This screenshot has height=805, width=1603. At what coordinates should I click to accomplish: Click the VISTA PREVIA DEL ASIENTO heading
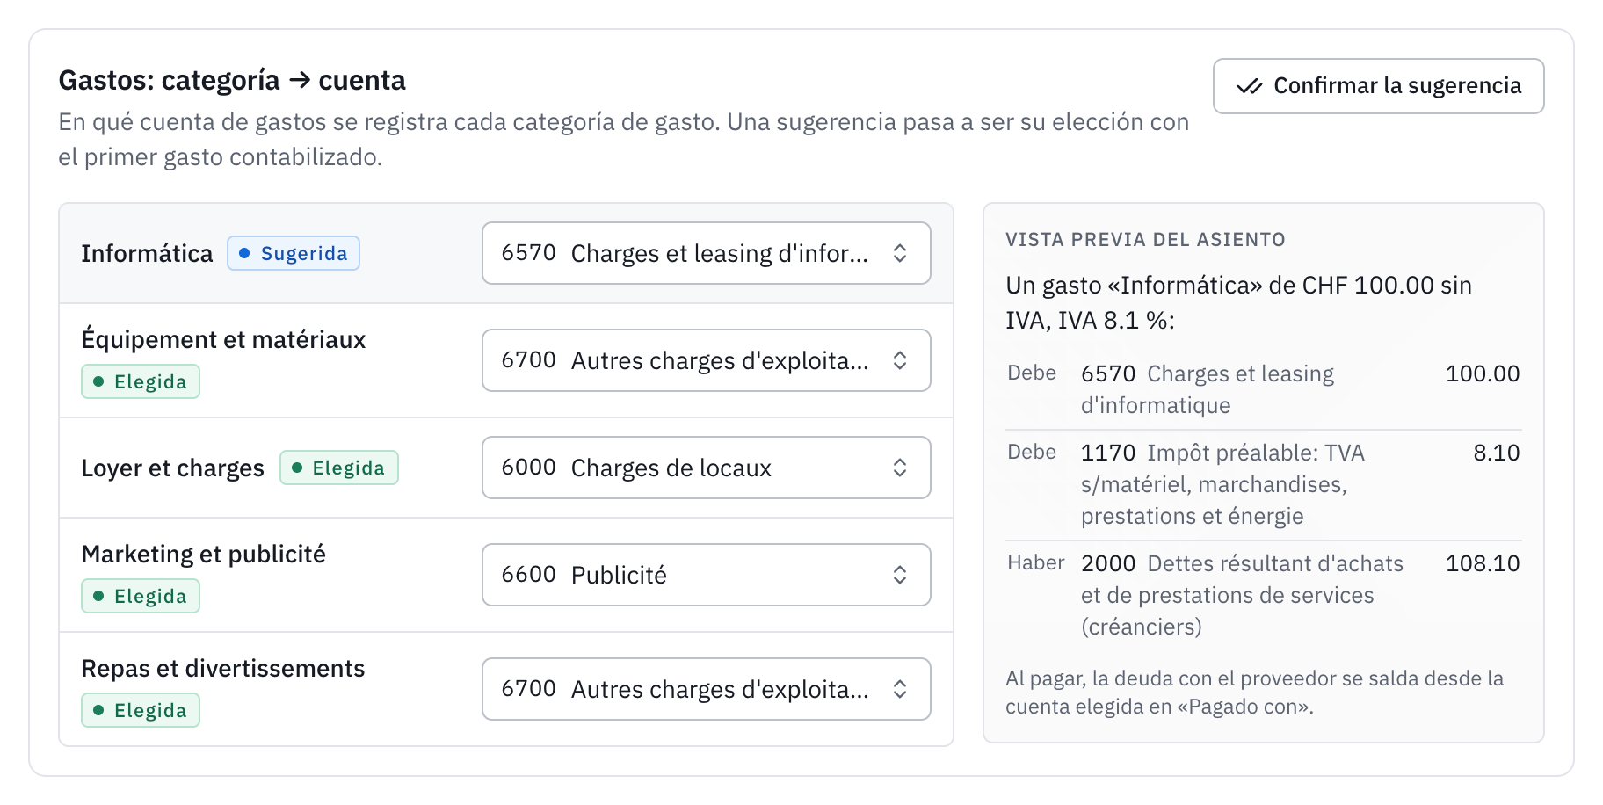[x=1145, y=240]
